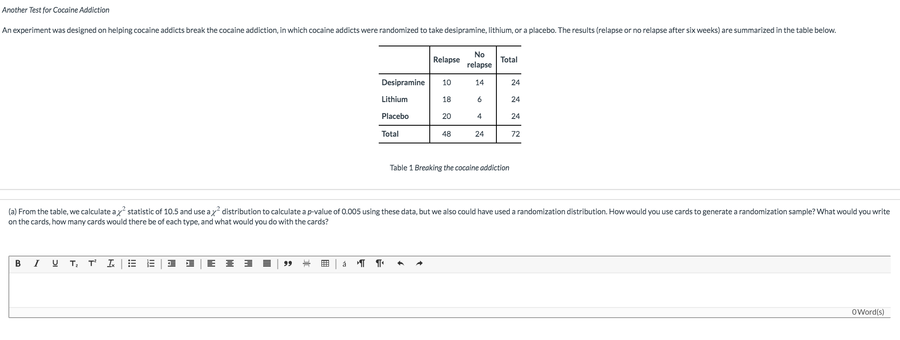
Task: Clear text formatting
Action: [x=110, y=264]
